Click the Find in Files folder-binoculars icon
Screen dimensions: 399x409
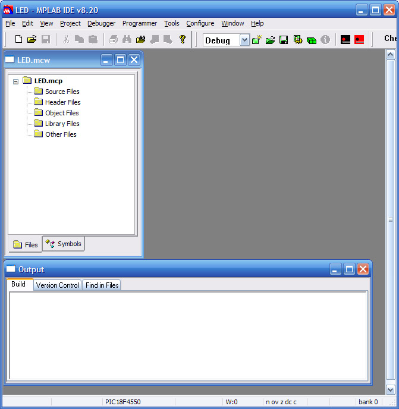click(141, 39)
